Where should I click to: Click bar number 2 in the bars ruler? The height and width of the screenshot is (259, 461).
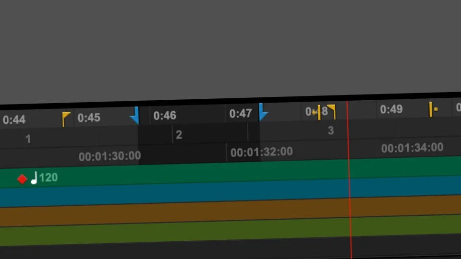click(x=179, y=134)
